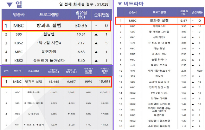The width and height of the screenshot is (205, 130).
Task: Click the 15,485 score in the weekly table
Action: pos(54,82)
